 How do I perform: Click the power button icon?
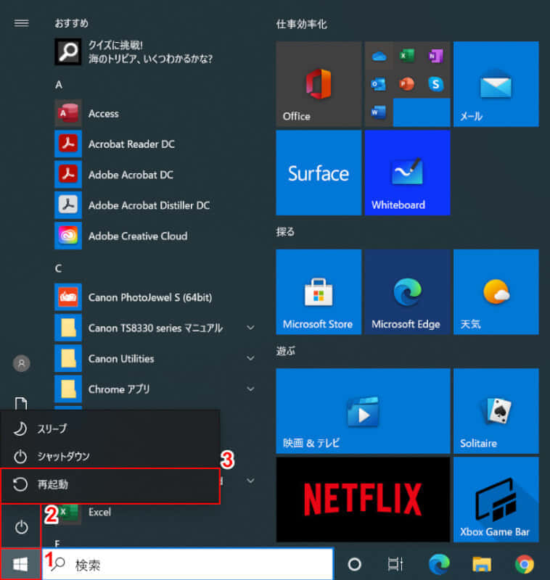click(x=21, y=527)
